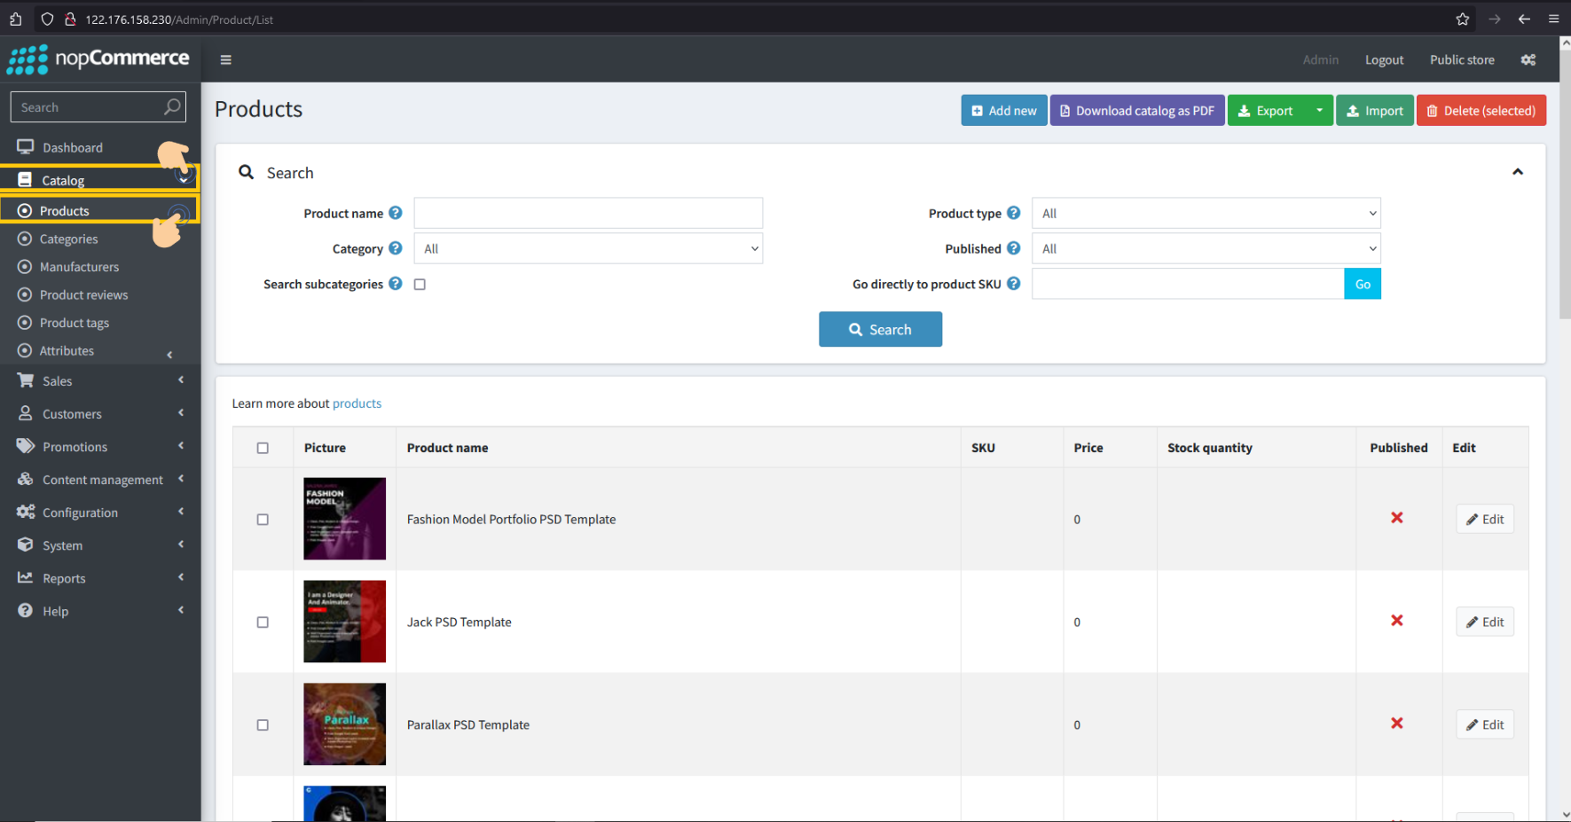Tick the Search subcategories checkbox
The width and height of the screenshot is (1571, 822).
click(x=420, y=285)
